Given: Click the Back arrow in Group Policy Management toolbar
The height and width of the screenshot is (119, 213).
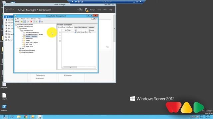Looking at the screenshot, I should pyautogui.click(x=16, y=21).
